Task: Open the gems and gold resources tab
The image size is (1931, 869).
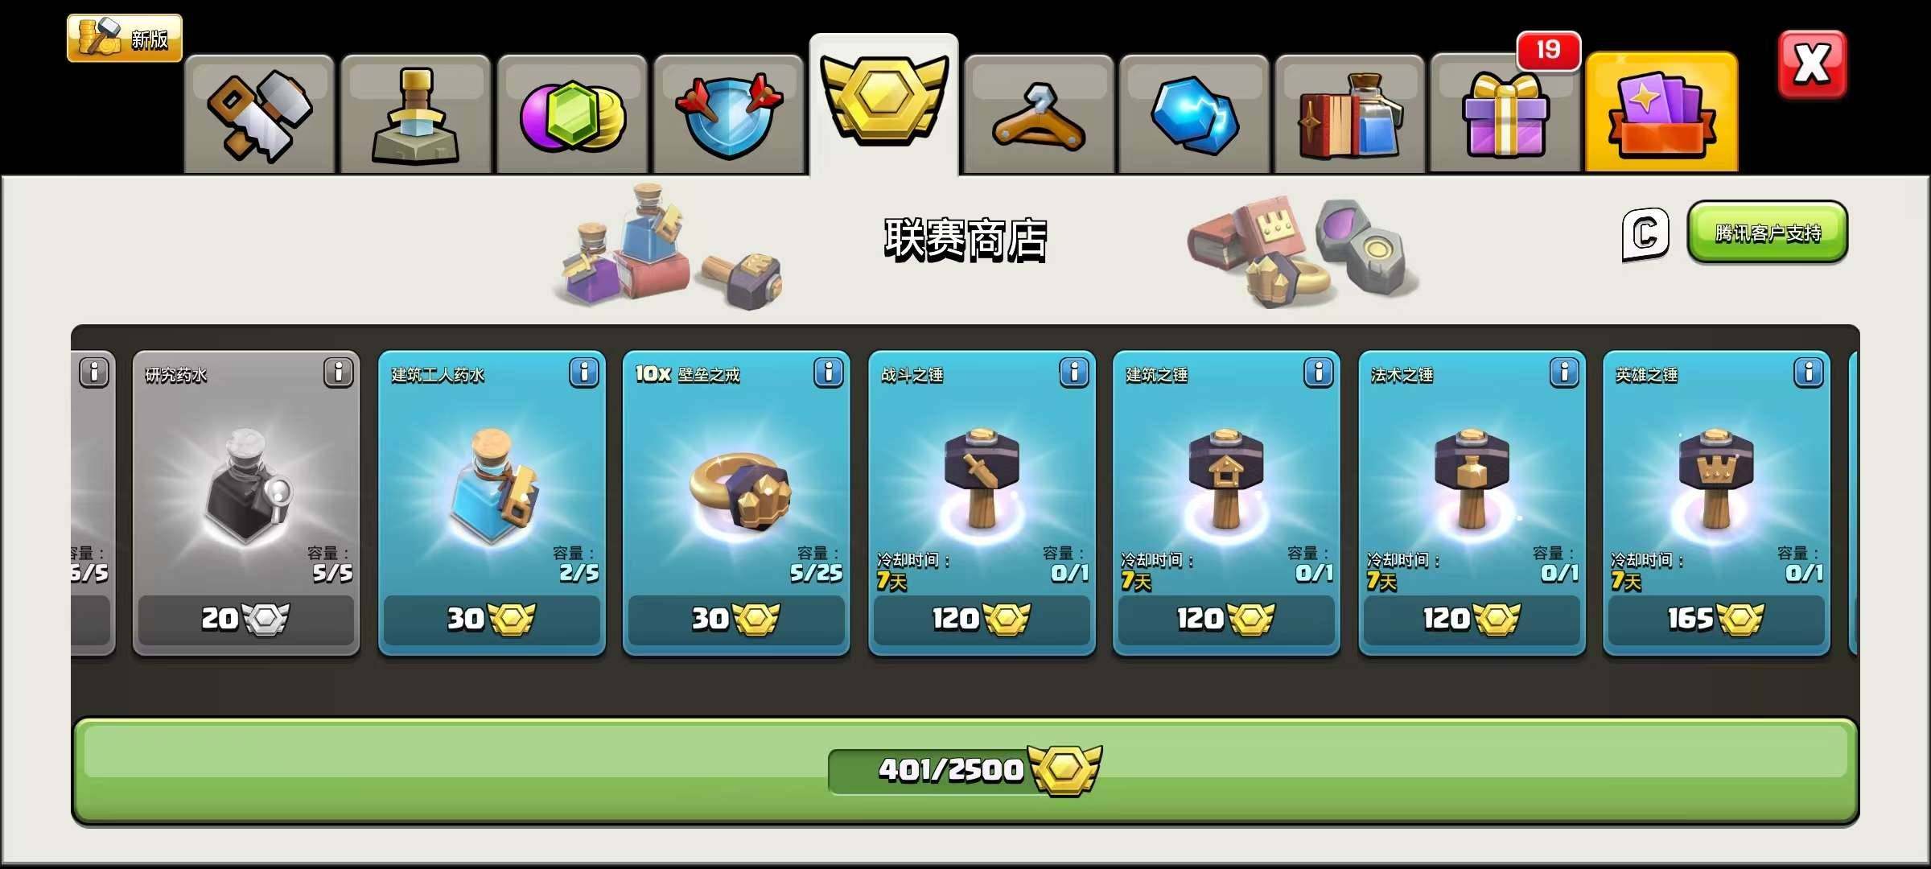Action: [572, 114]
